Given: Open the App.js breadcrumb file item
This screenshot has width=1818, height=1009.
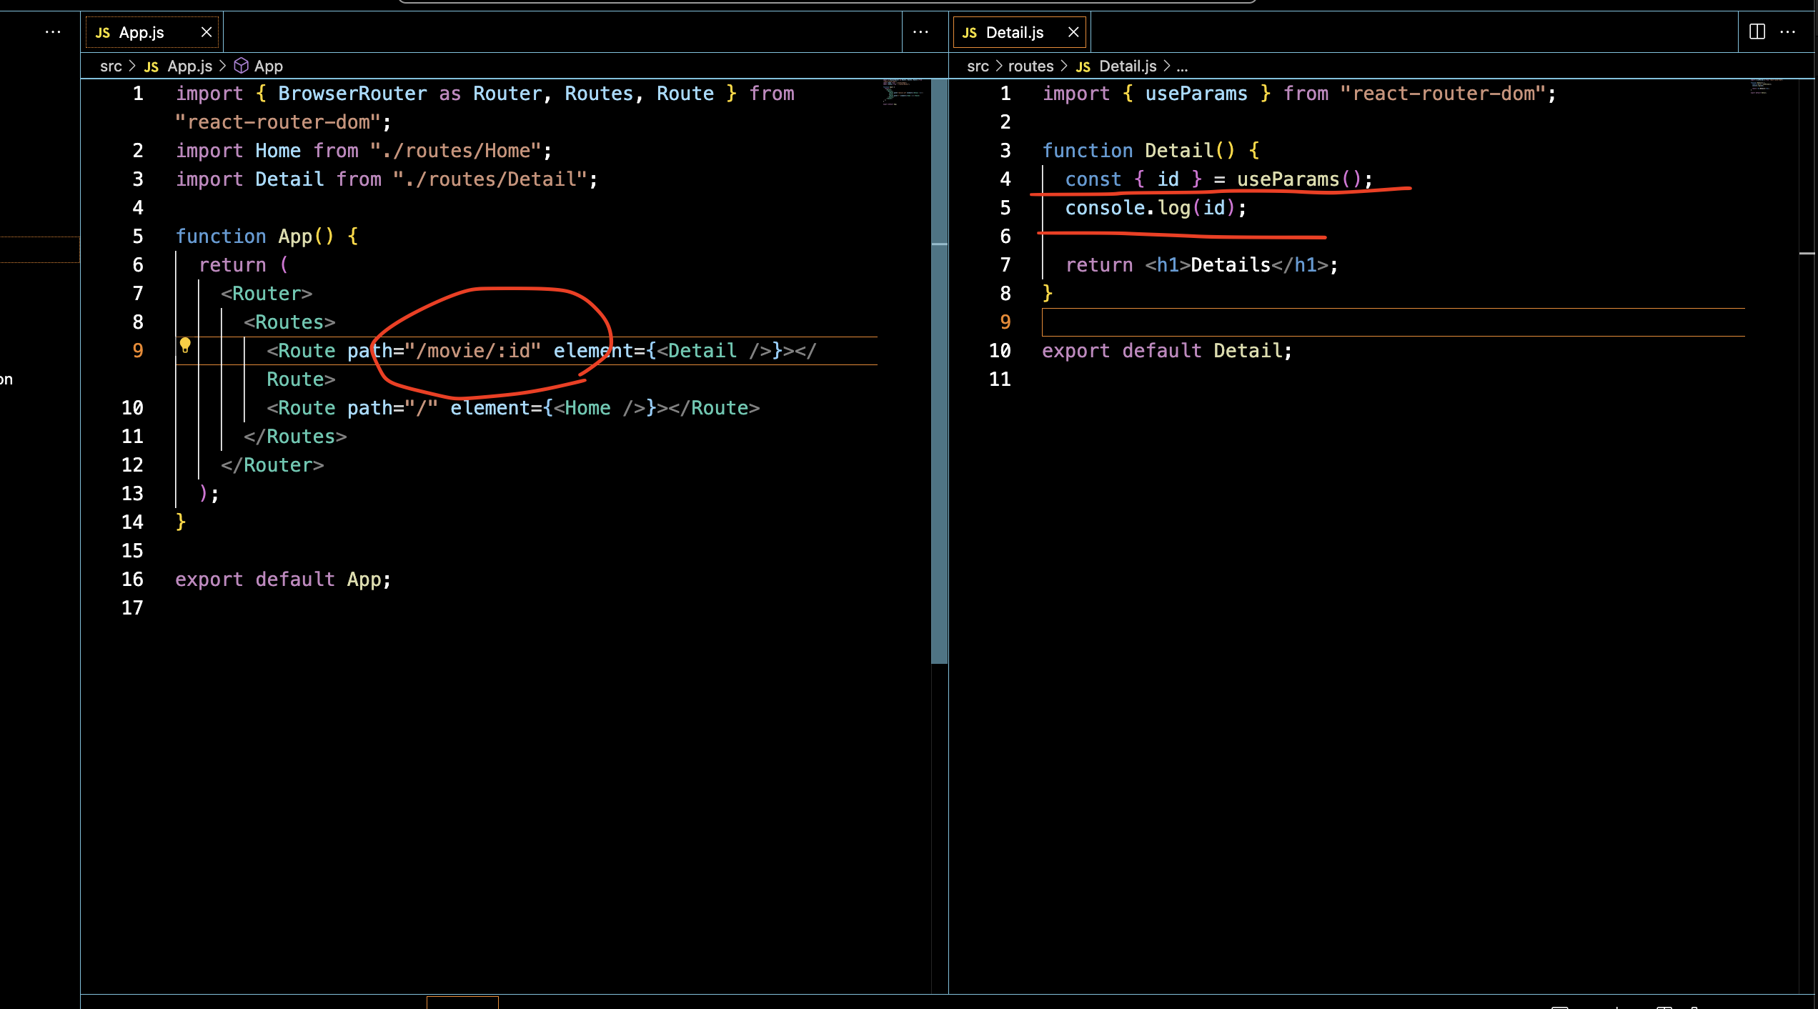Looking at the screenshot, I should pyautogui.click(x=189, y=66).
